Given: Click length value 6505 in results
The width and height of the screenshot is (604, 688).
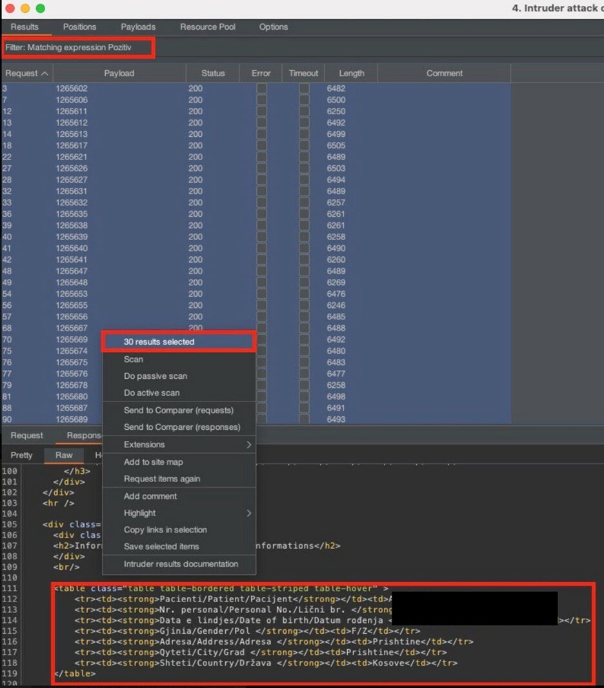Looking at the screenshot, I should click(336, 145).
